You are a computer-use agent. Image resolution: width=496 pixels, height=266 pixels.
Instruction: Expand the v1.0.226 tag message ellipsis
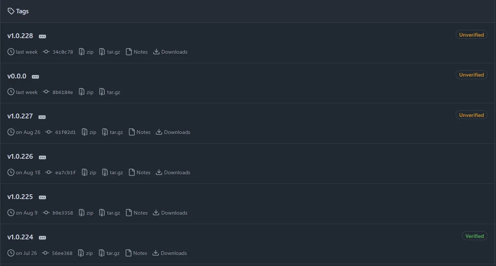(x=43, y=157)
